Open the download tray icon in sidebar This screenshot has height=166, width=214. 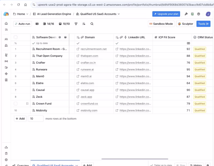click(6, 147)
